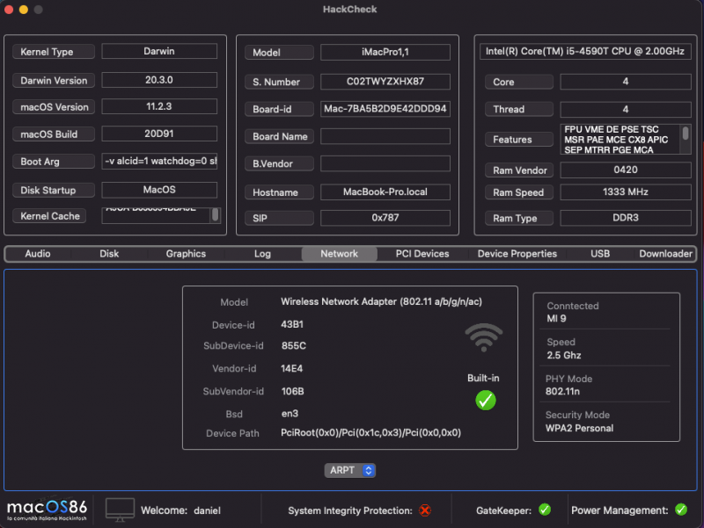Open the USB tab

click(600, 254)
